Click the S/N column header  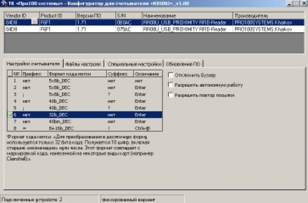[x=129, y=16]
